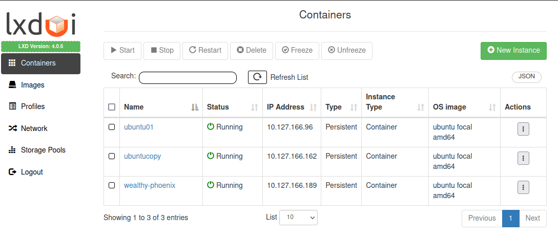Toggle the select-all header checkbox

click(112, 107)
